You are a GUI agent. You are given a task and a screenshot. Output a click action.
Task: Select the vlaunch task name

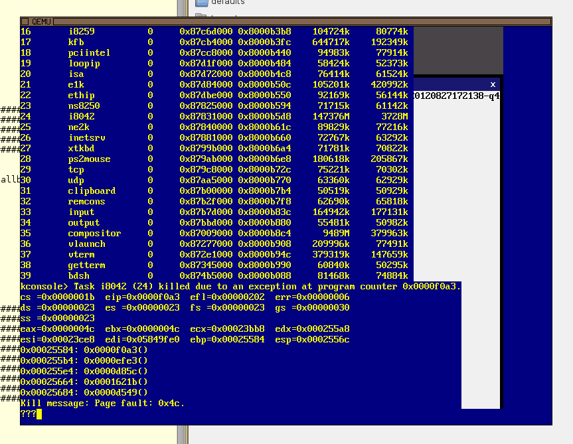(x=86, y=244)
